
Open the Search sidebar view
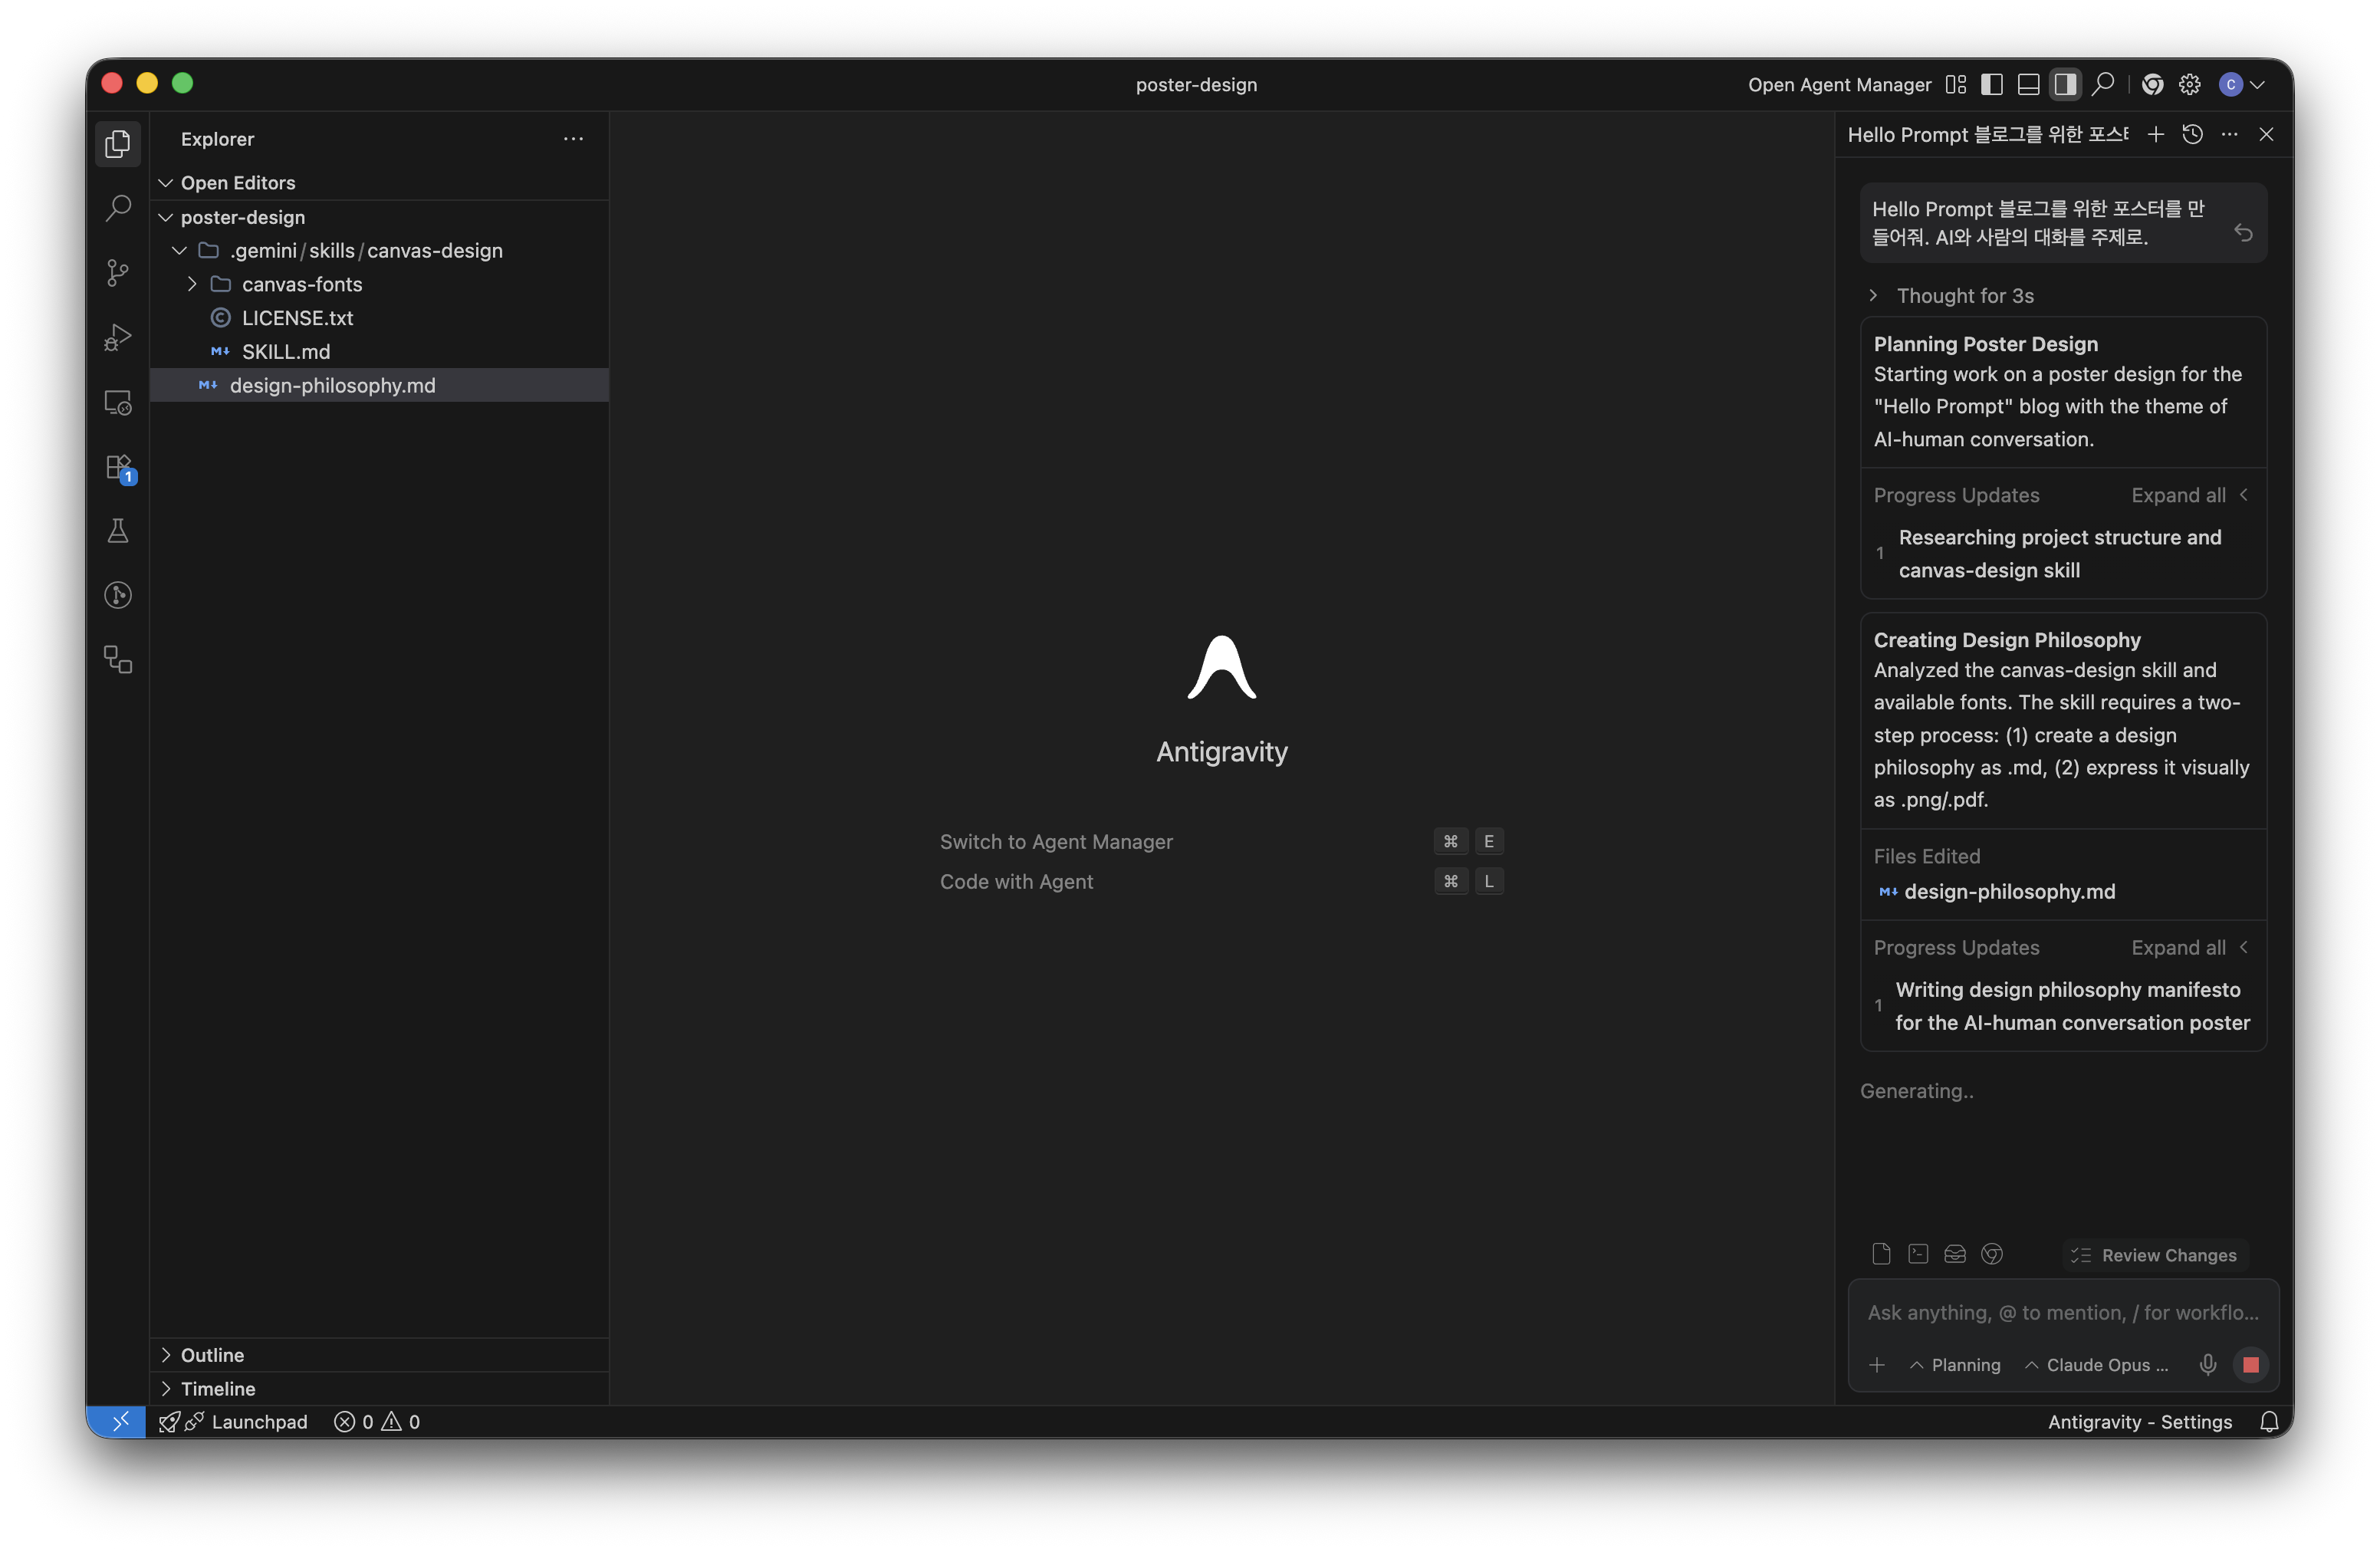118,208
